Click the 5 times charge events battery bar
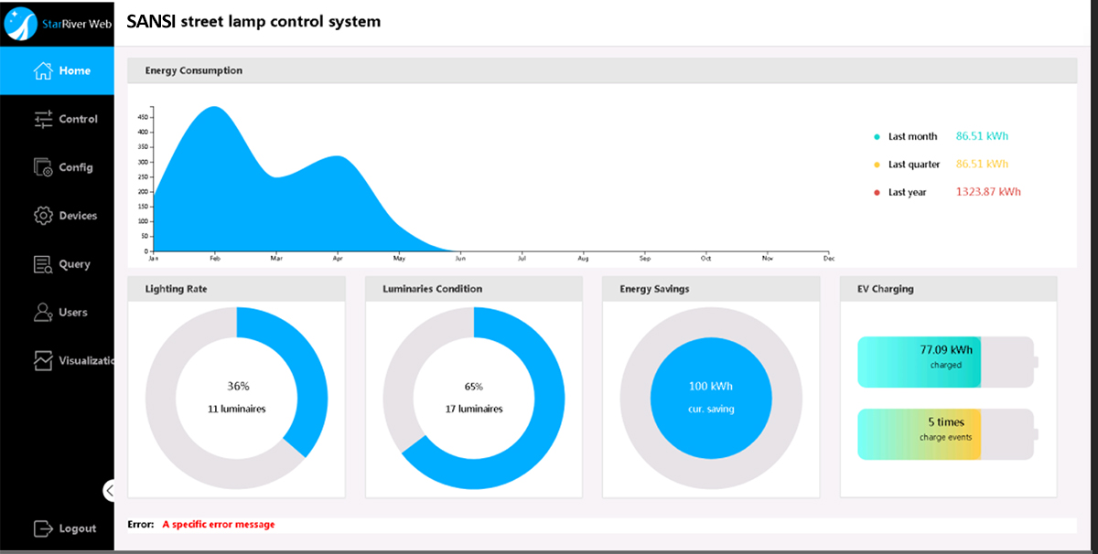1098x554 pixels. click(948, 434)
